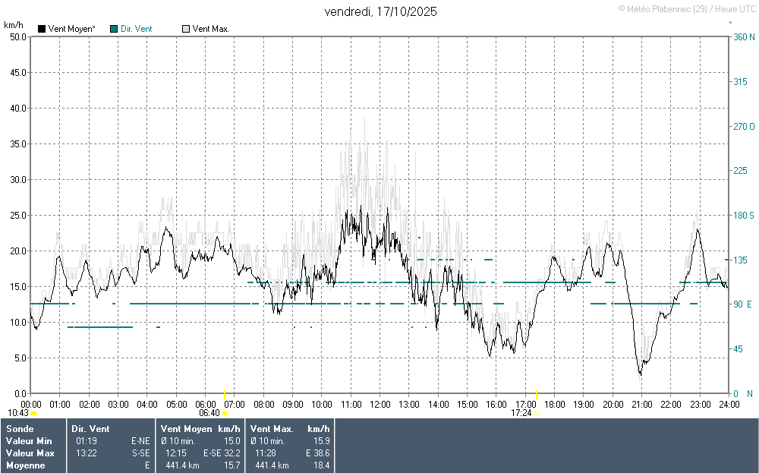Click the 12:00 label on the time axis

pyautogui.click(x=379, y=404)
